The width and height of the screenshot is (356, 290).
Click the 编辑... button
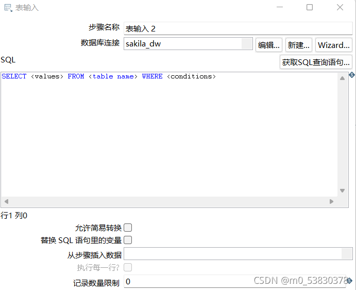point(269,45)
